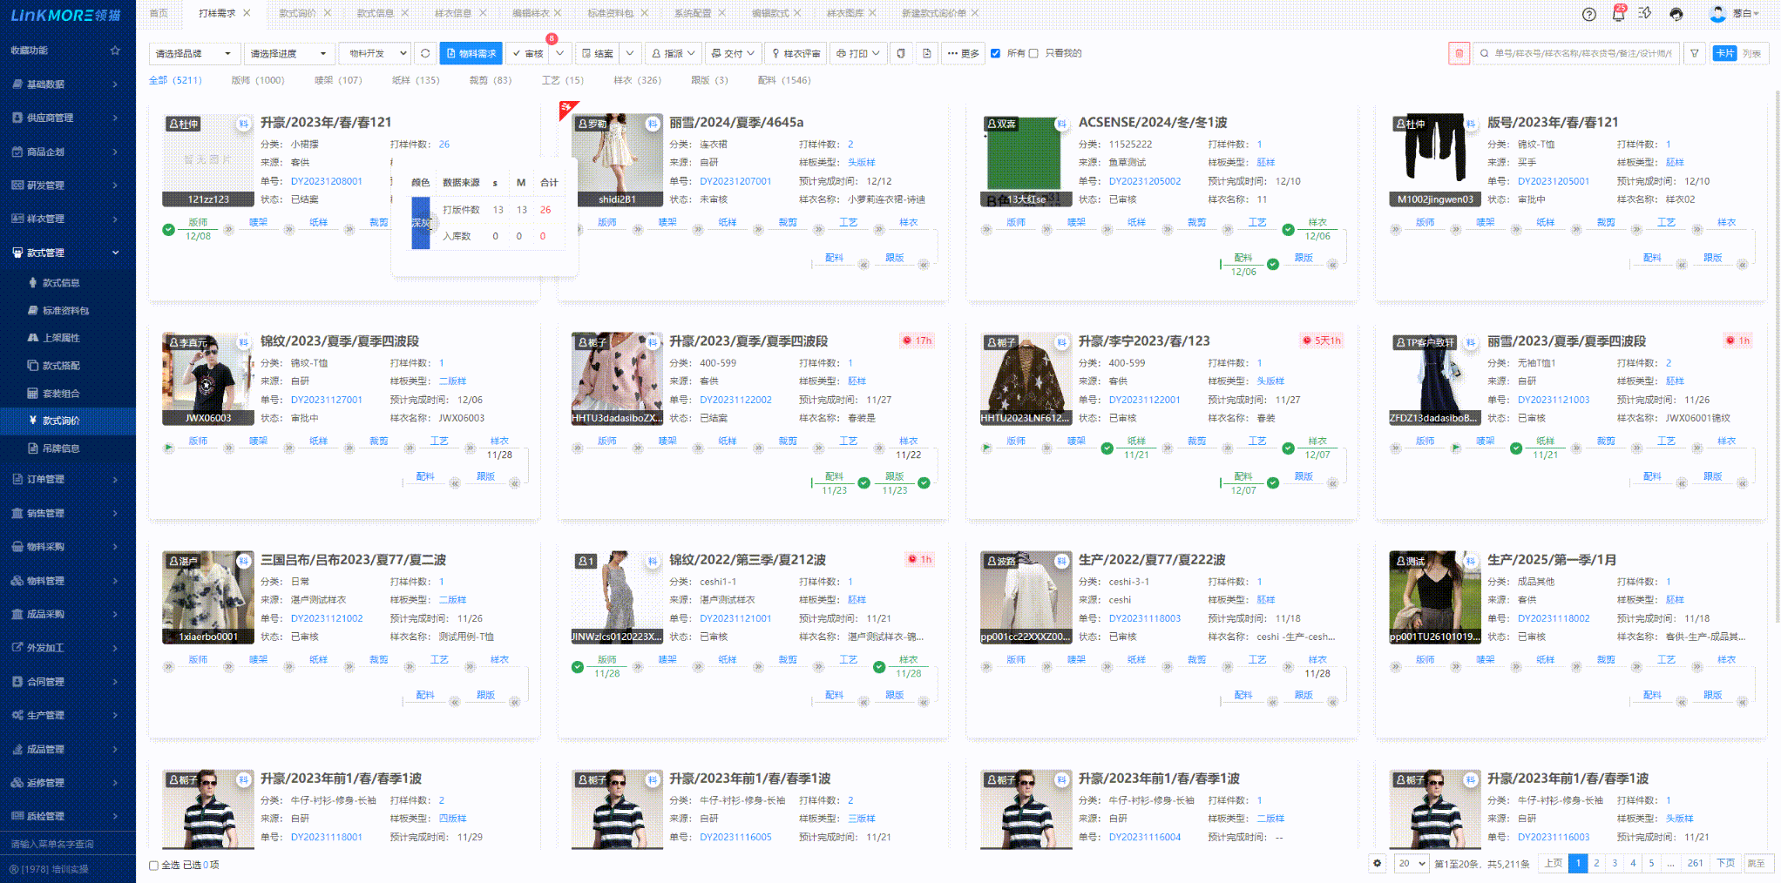Switch to the 样衣 (326) filter tab
Viewport: 1781px width, 883px height.
(637, 80)
